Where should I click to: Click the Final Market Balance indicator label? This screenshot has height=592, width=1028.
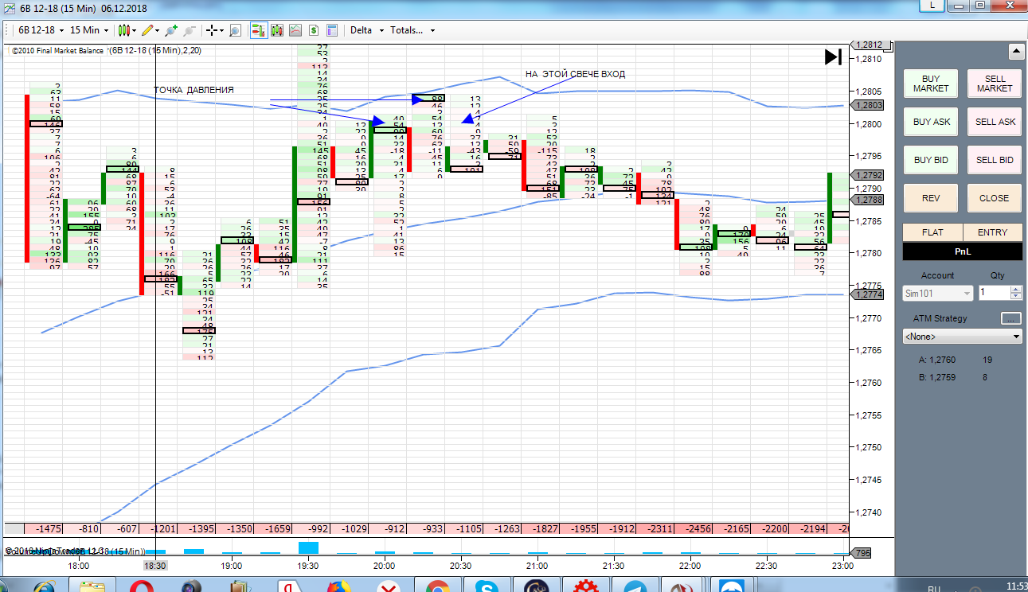[x=57, y=51]
